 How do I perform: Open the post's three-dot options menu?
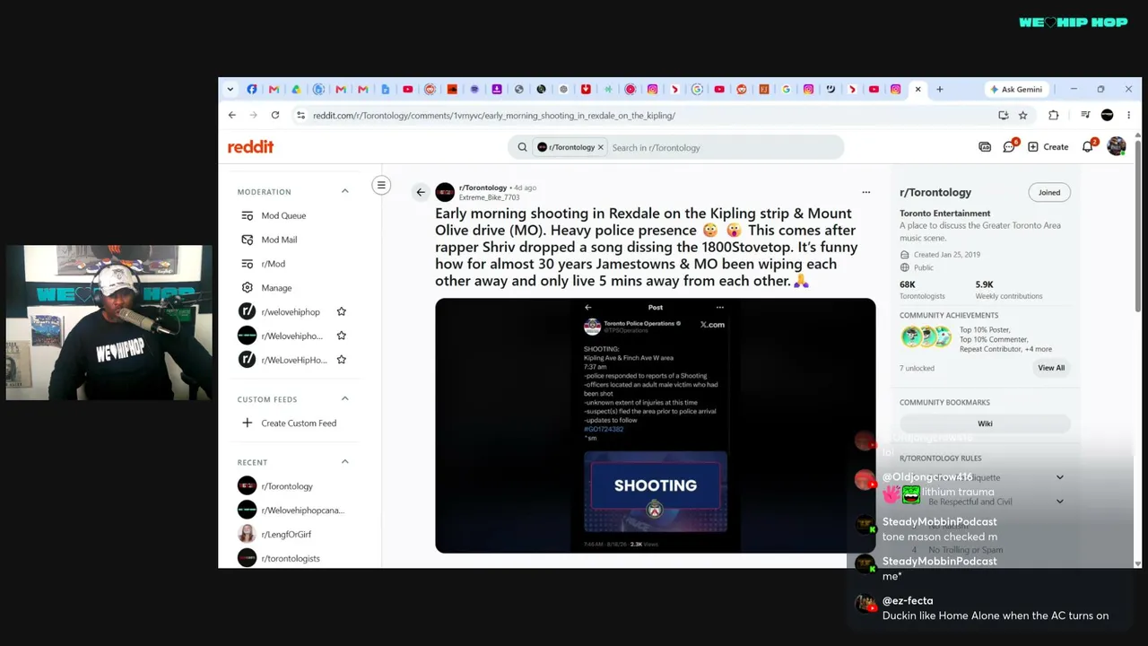tap(865, 192)
